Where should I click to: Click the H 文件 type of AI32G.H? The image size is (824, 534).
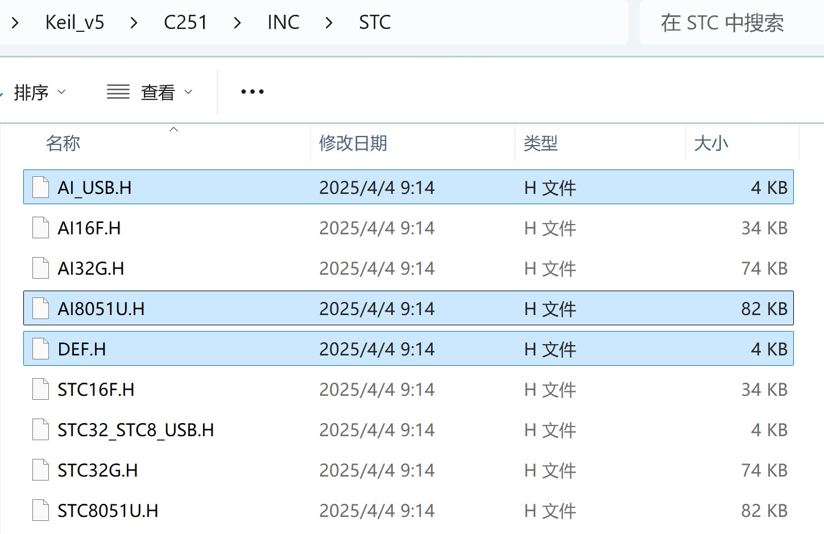(x=550, y=268)
